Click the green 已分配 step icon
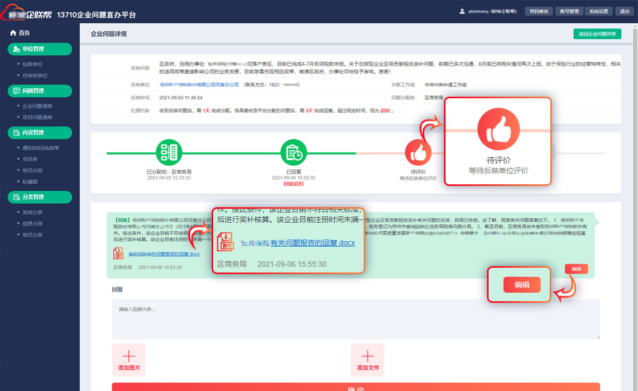Screen dimensions: 638x391 [x=169, y=152]
